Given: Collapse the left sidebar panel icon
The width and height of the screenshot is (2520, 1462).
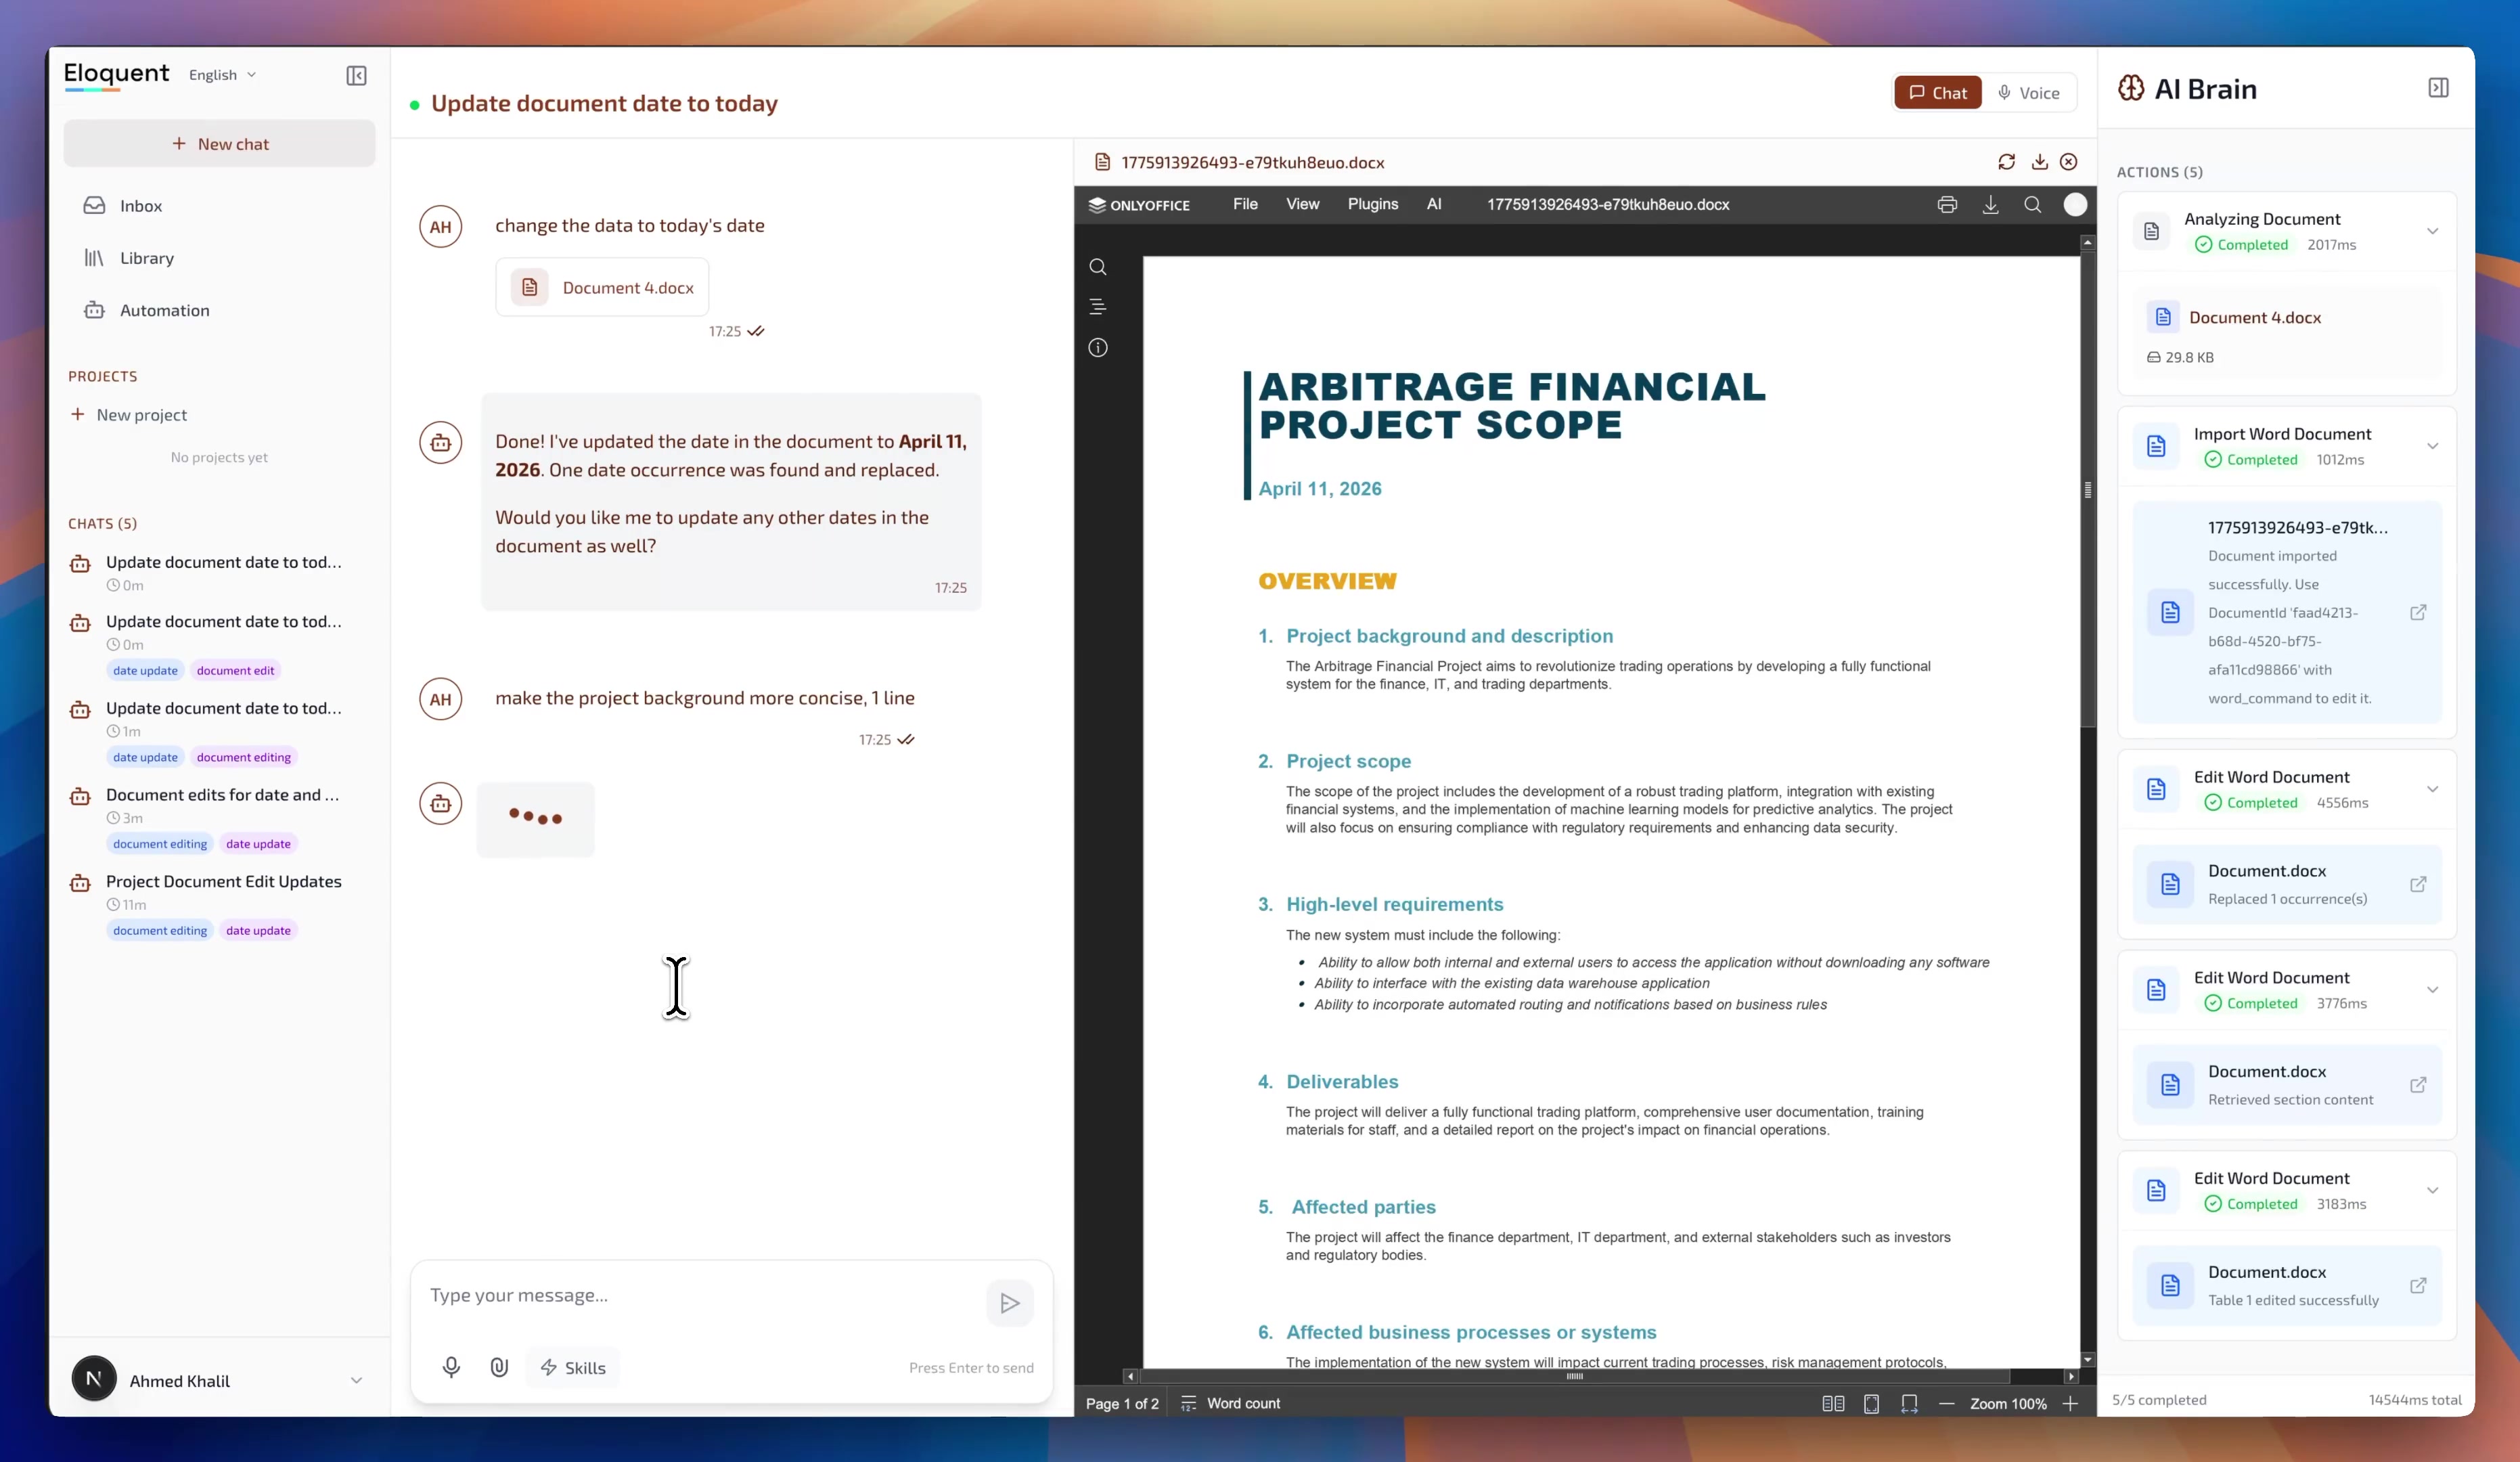Looking at the screenshot, I should tap(356, 76).
